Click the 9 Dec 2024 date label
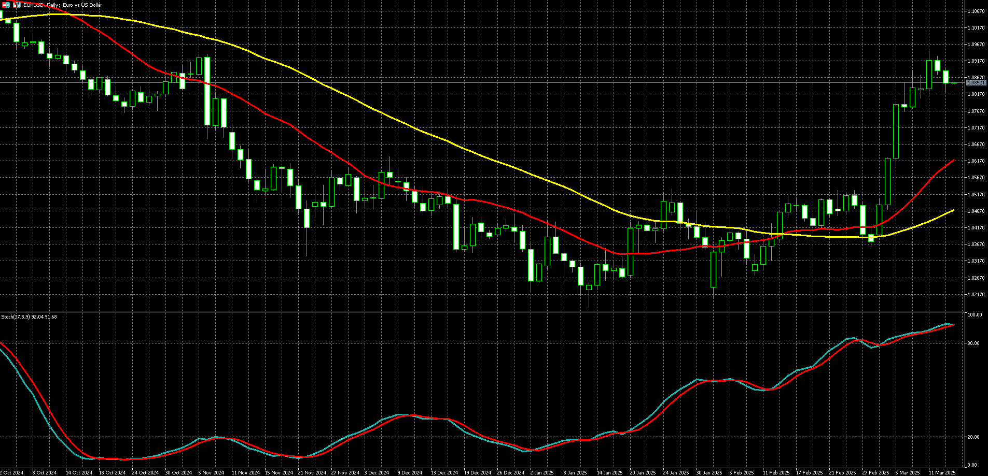 coord(409,472)
